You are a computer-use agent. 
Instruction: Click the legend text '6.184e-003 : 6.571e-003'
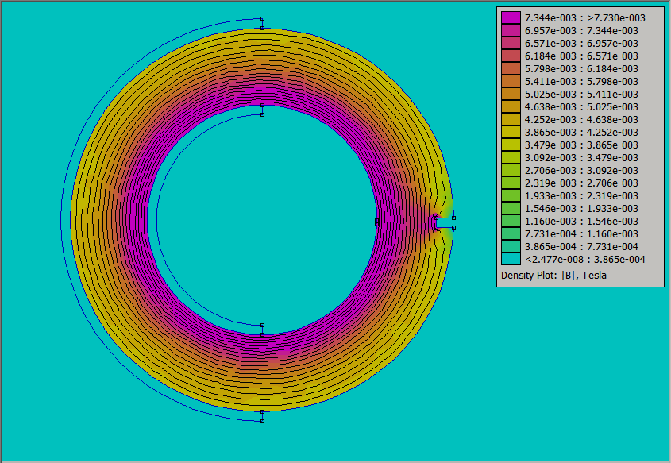(580, 56)
